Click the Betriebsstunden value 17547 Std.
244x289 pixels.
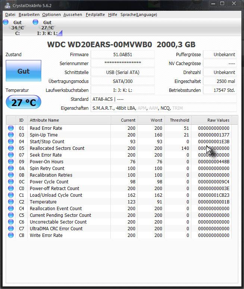coord(220,90)
